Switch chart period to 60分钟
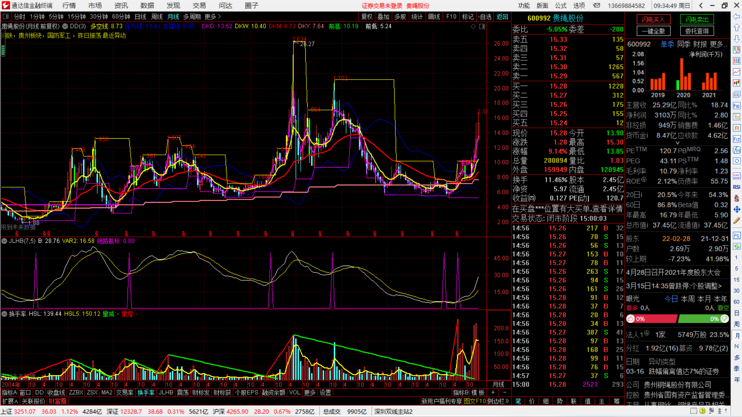 (121, 17)
